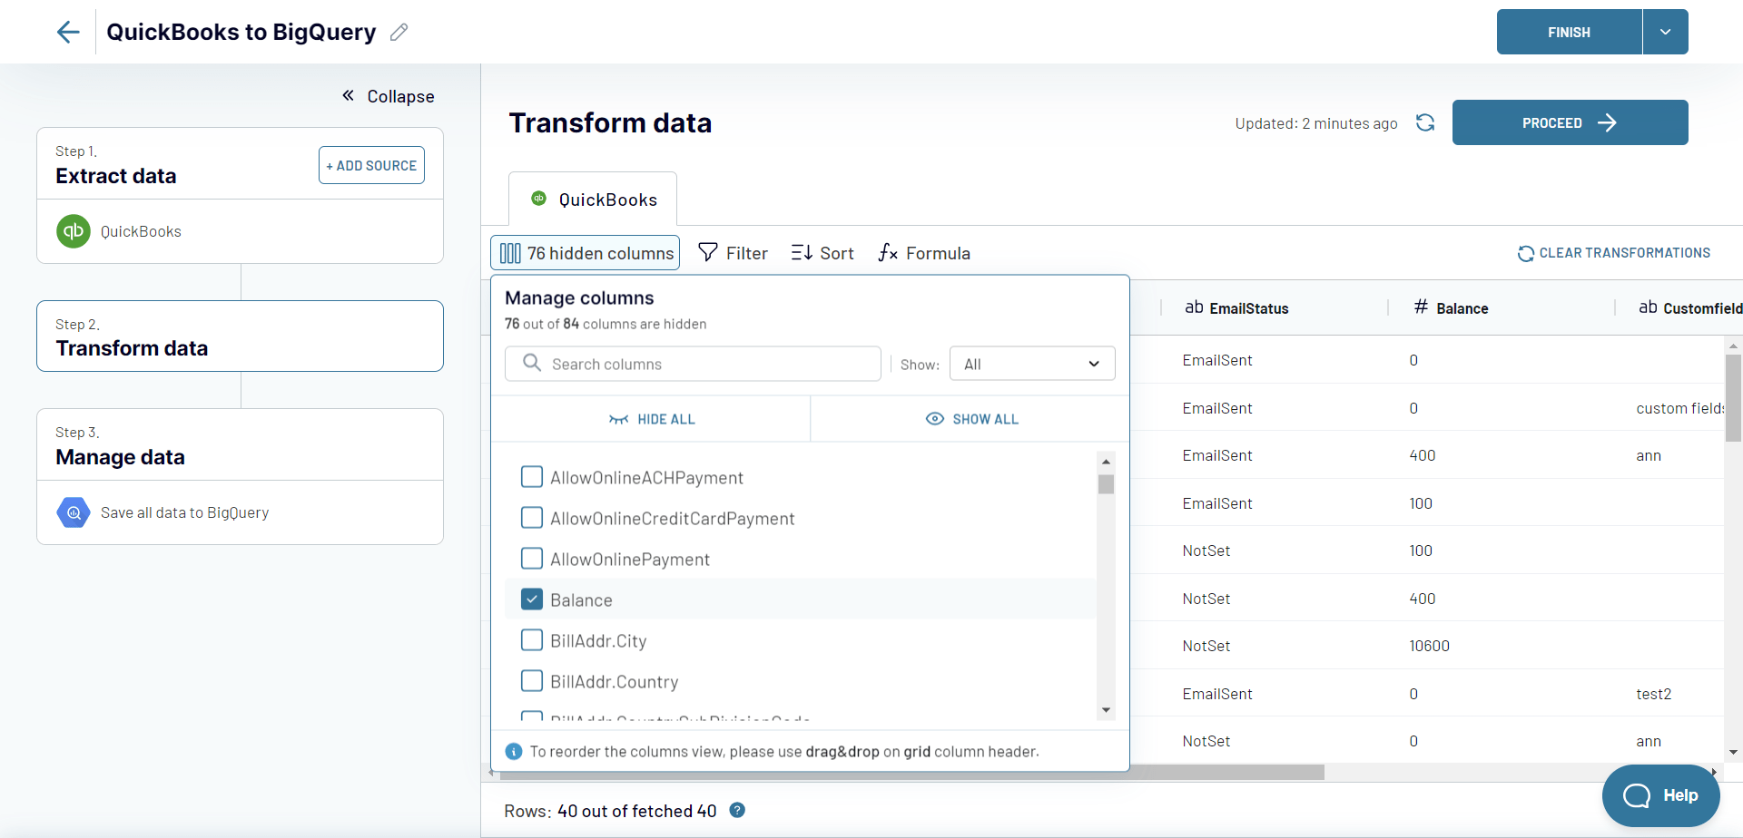
Task: Collapse the steps sidebar
Action: (388, 96)
